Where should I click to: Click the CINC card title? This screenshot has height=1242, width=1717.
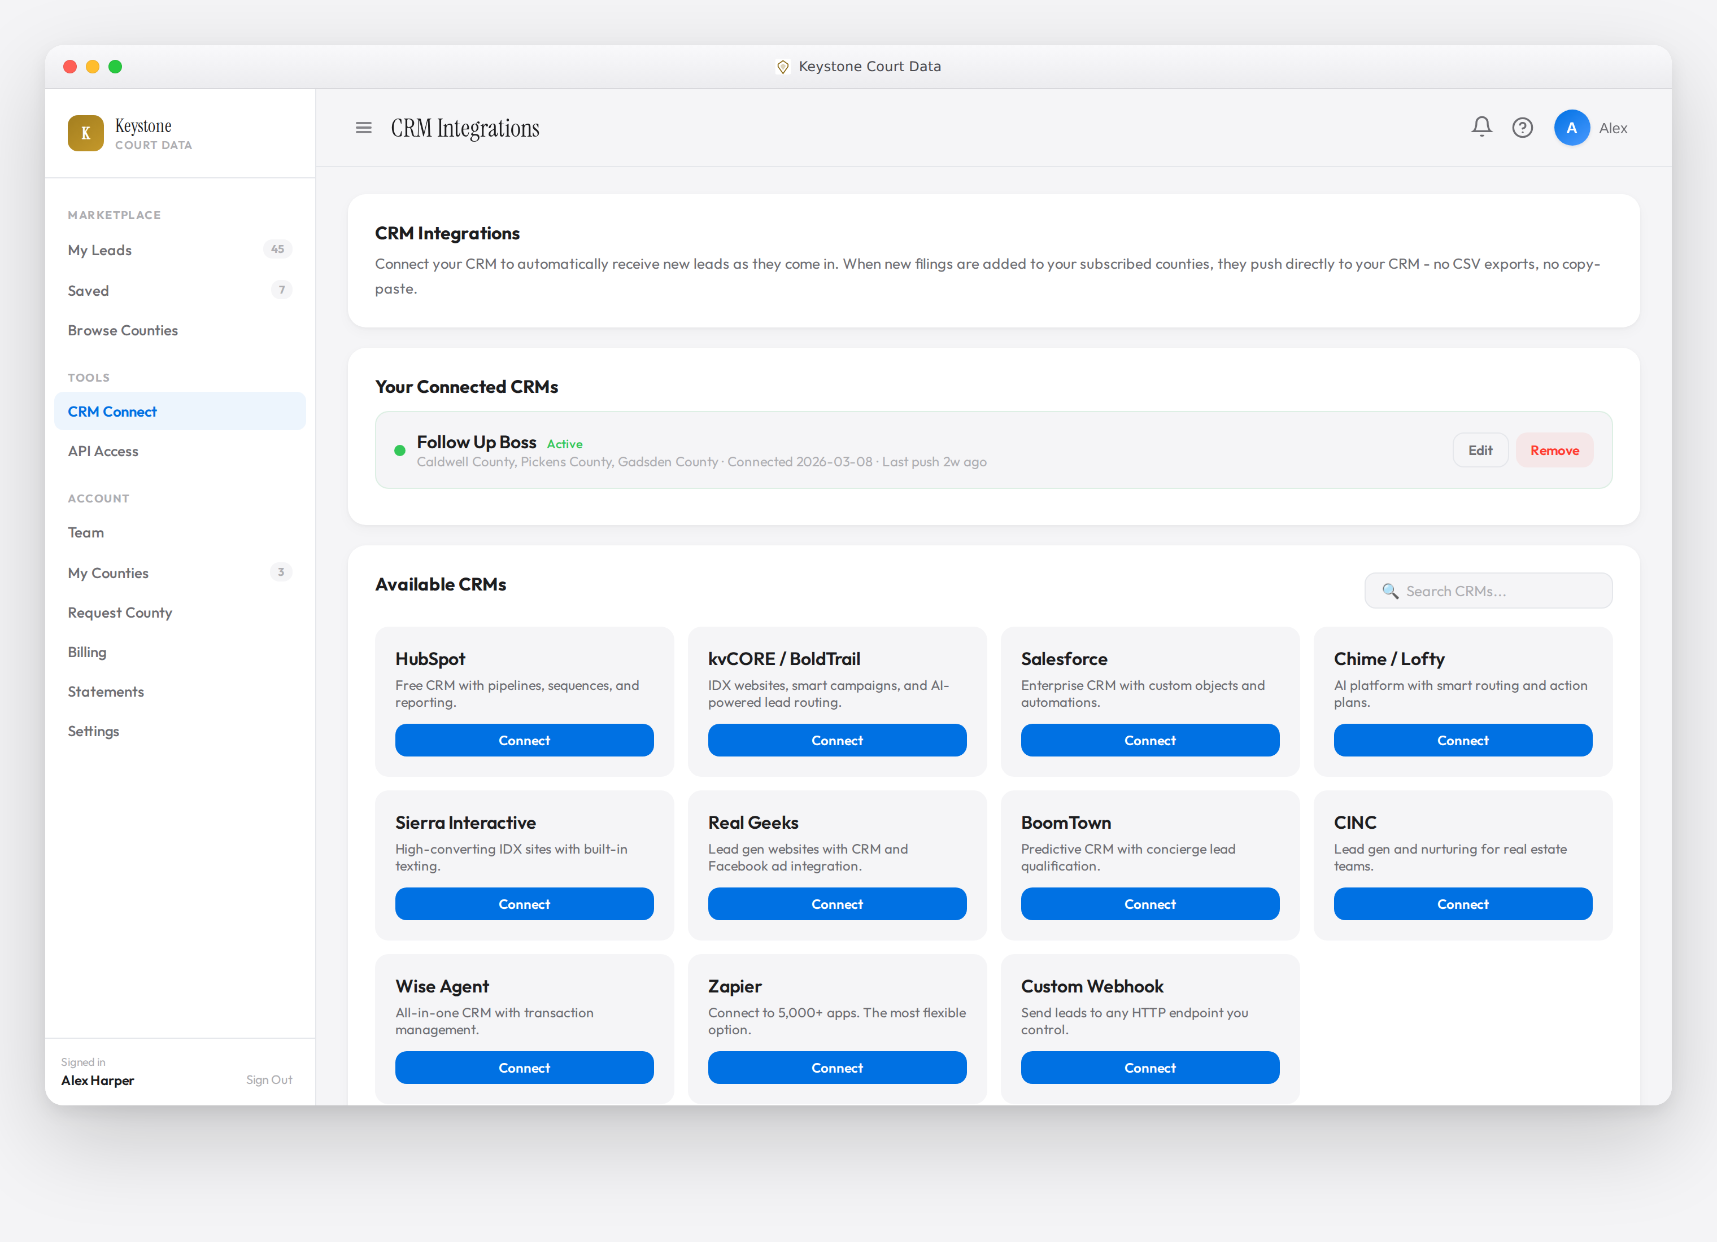pyautogui.click(x=1355, y=824)
